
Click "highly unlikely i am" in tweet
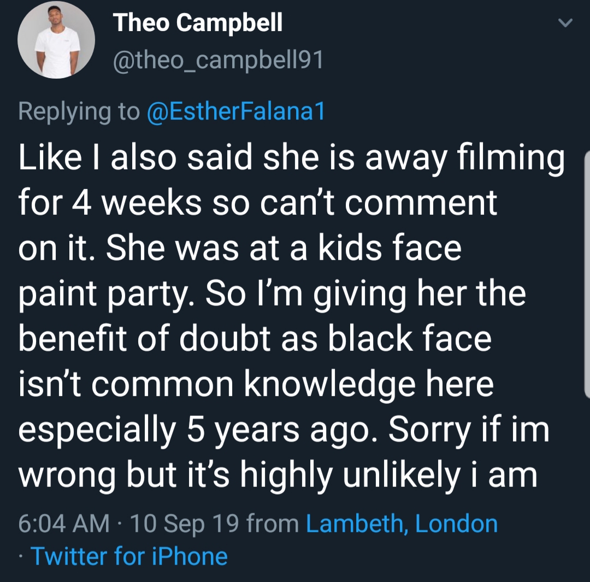pyautogui.click(x=389, y=475)
